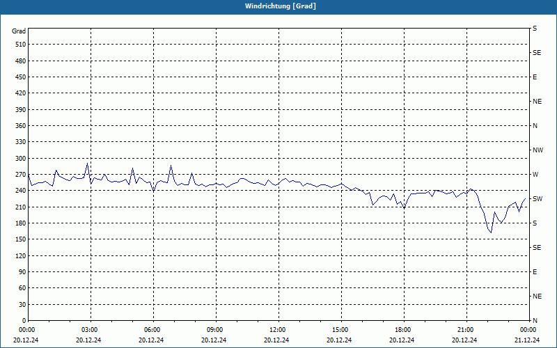Click the "Grad" unit label of the left axis
Viewport: 557px width, 348px height.
tap(19, 31)
